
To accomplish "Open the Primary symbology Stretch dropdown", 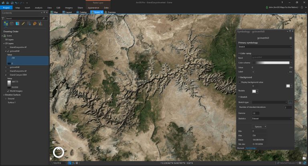I will pos(265,47).
